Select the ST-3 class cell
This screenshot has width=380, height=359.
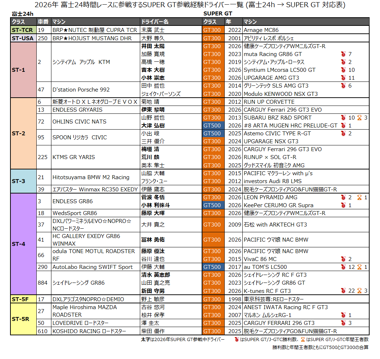coord(23,181)
